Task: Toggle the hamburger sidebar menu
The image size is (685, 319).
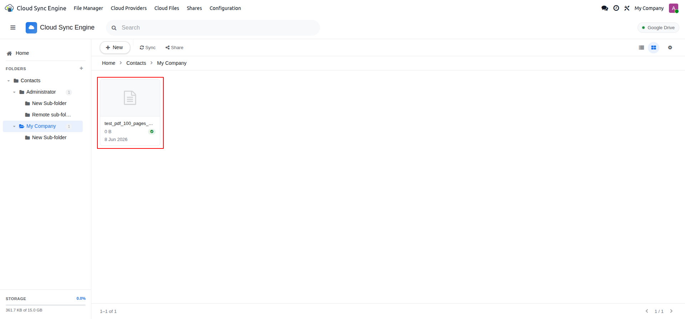Action: click(x=13, y=27)
